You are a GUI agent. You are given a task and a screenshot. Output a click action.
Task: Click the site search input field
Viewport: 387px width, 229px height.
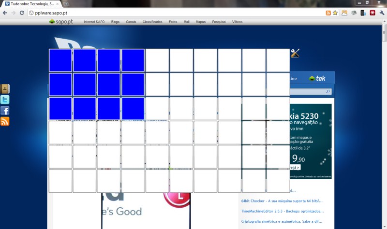click(307, 91)
